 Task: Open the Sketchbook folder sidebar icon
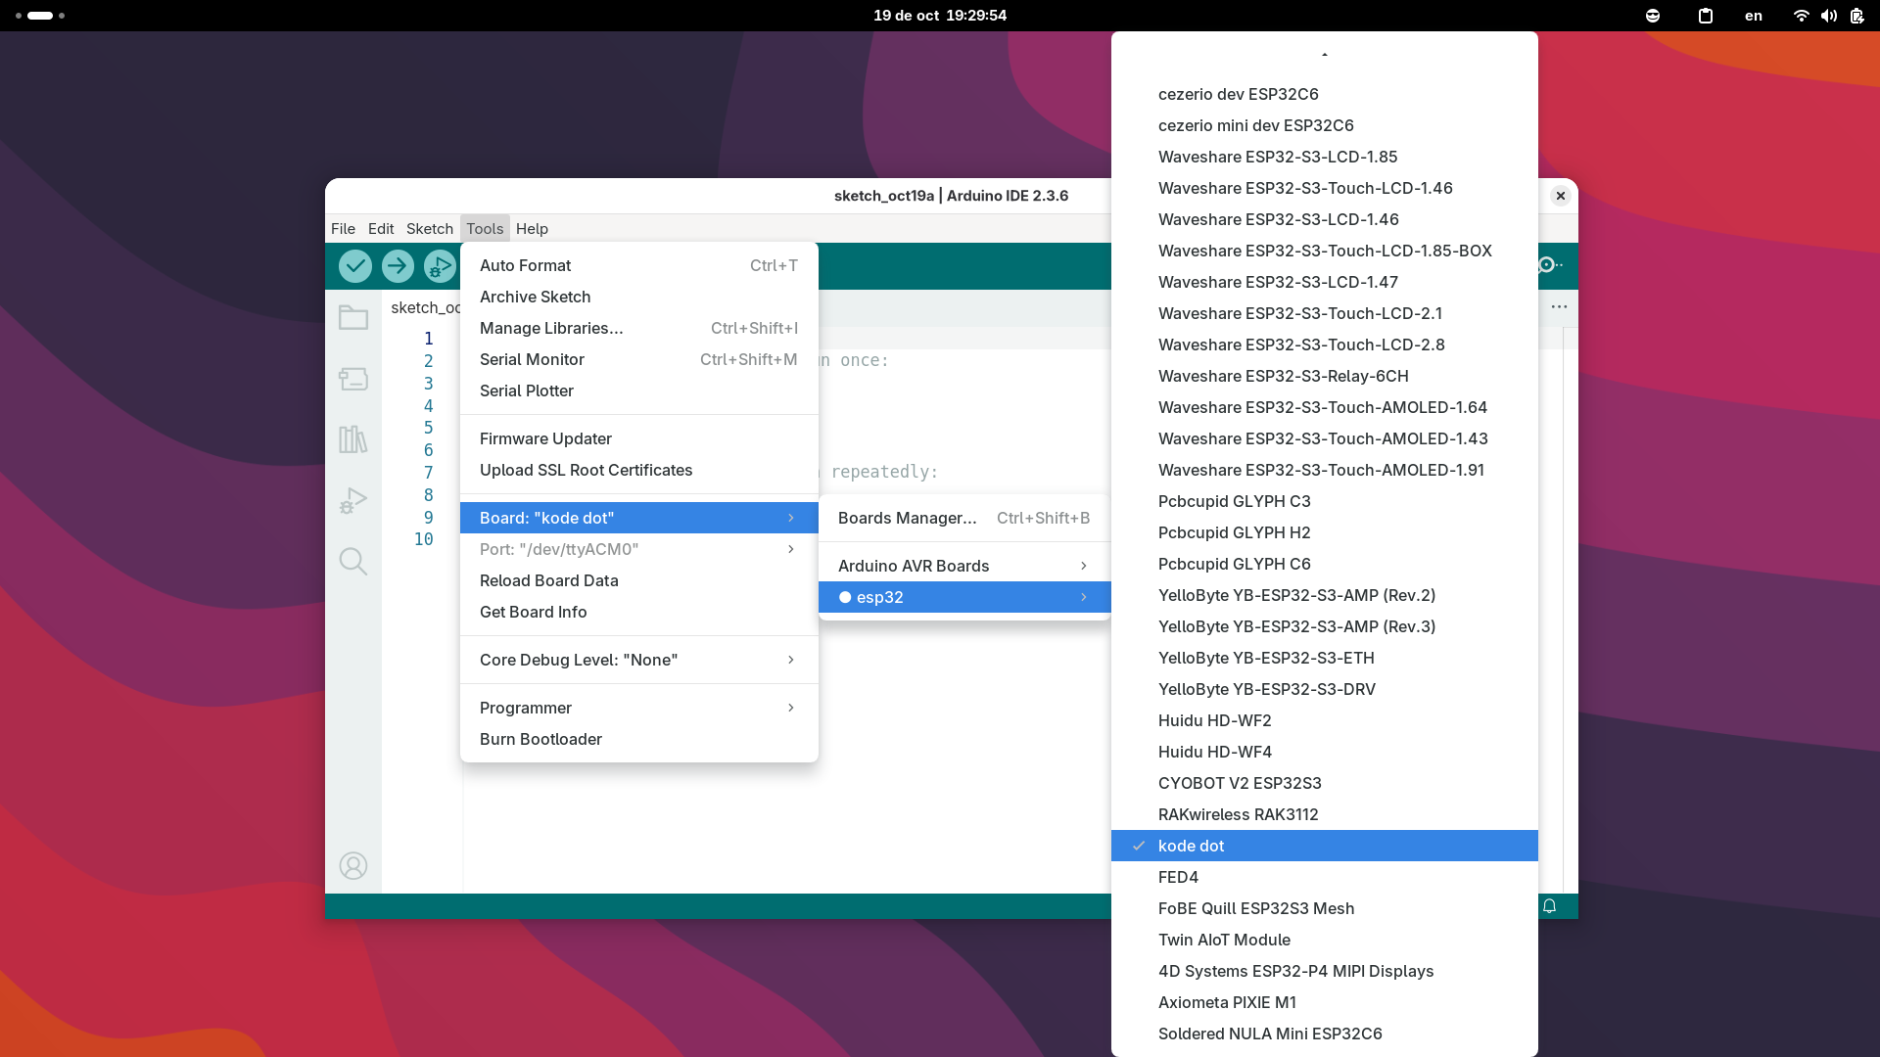[352, 318]
